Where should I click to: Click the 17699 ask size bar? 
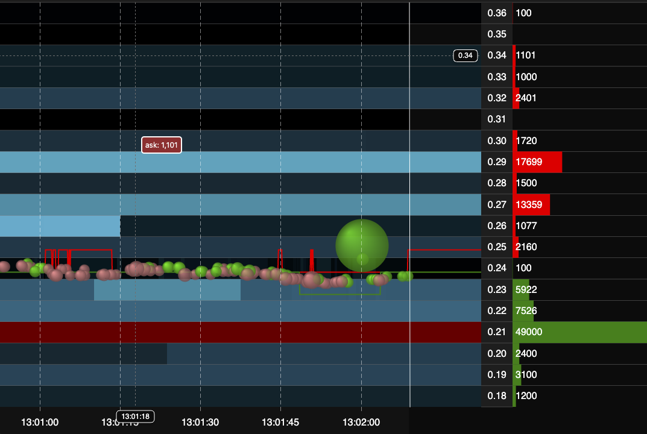pos(537,162)
